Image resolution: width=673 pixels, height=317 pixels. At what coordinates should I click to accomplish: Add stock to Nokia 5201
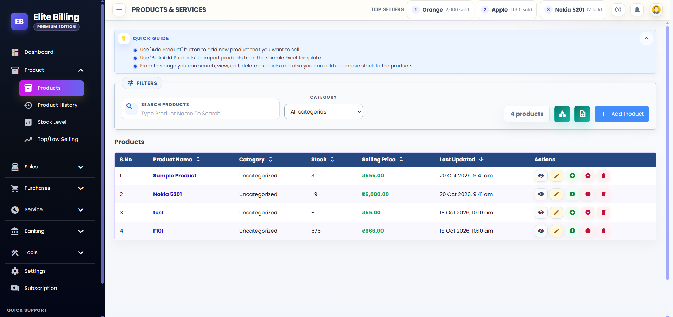pos(572,194)
